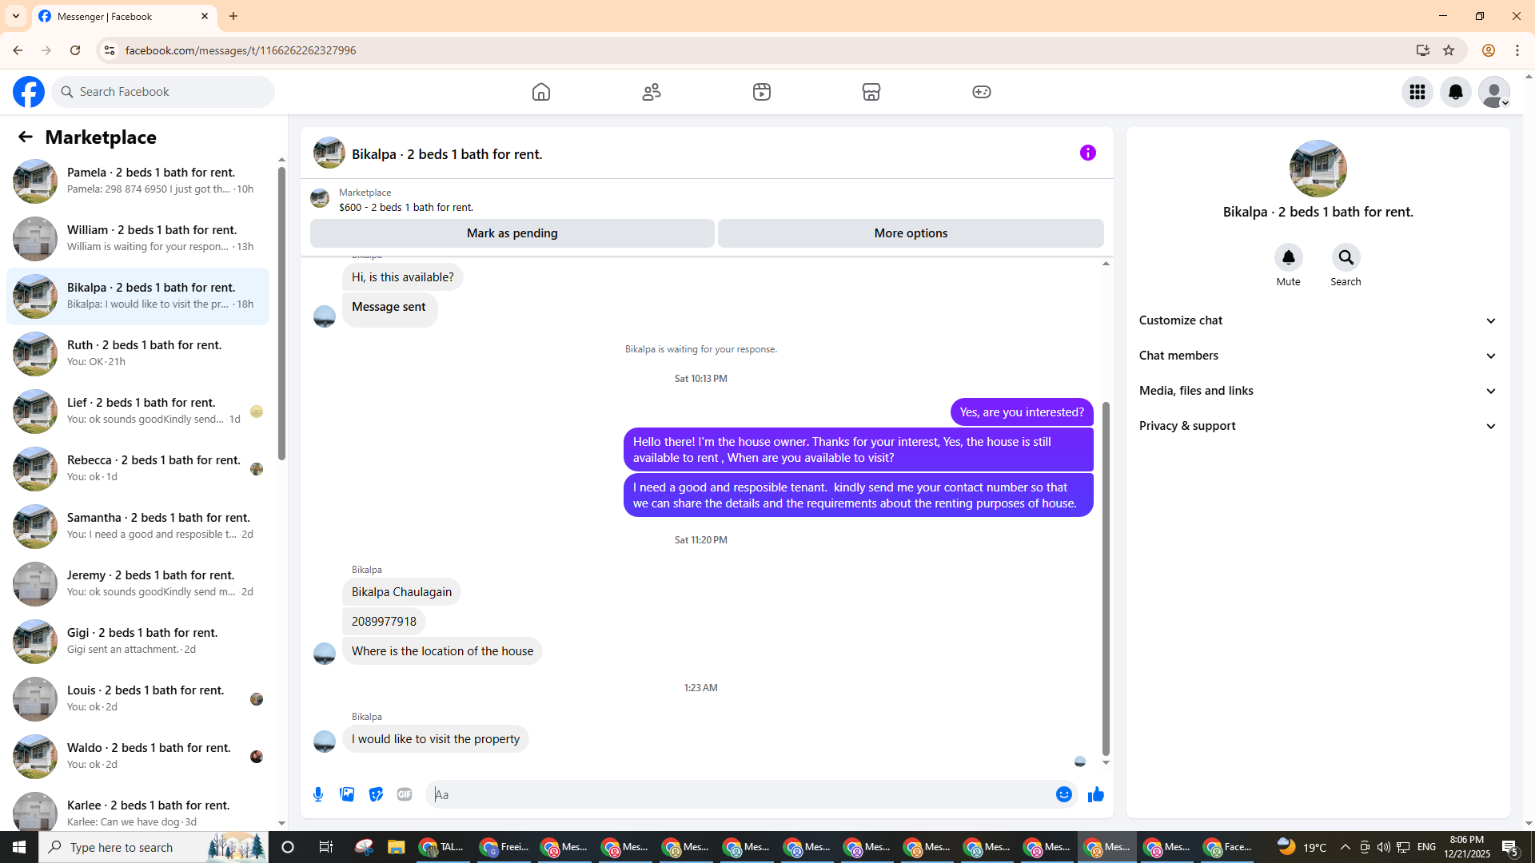Open the emoji picker in message box
The width and height of the screenshot is (1535, 863).
[x=1063, y=794]
